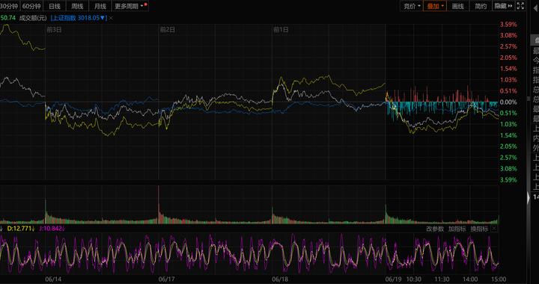The width and height of the screenshot is (539, 284).
Task: Select the 日线 daily chart tab
Action: click(x=55, y=6)
